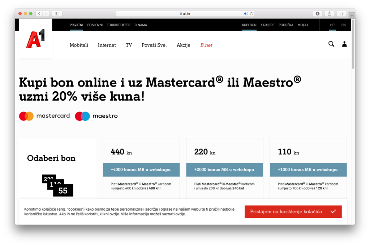370x246 pixels.
Task: Select the HR language option
Action: pos(332,25)
